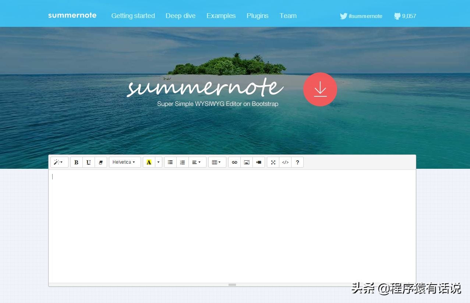Open the insert table dropdown
The height and width of the screenshot is (303, 470).
click(x=217, y=162)
